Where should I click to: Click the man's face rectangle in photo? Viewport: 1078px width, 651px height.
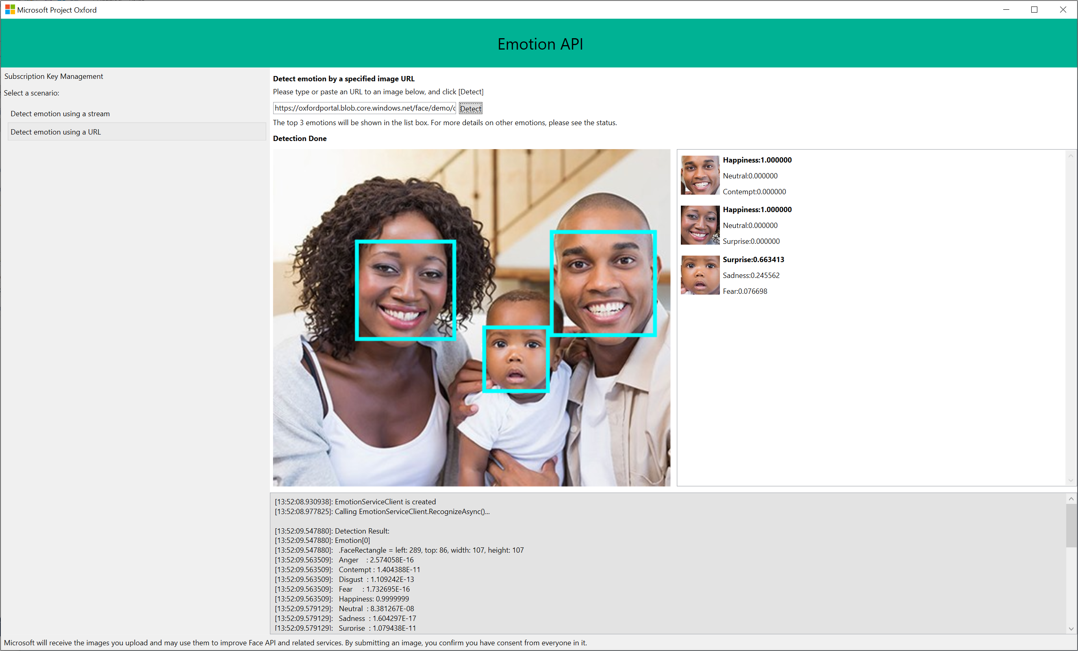(x=603, y=283)
